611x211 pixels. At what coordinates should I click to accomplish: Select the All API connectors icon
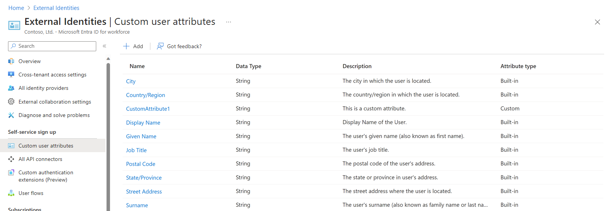[11, 159]
